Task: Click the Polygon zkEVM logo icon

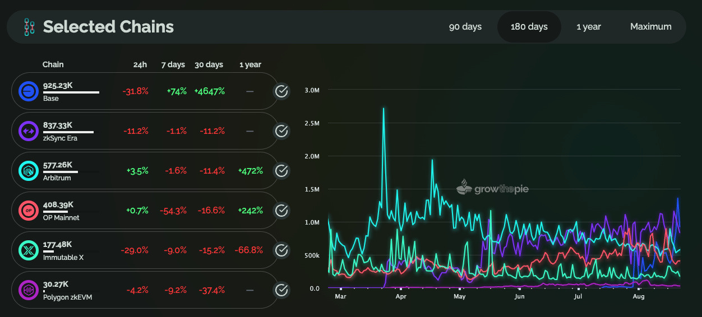Action: [28, 290]
